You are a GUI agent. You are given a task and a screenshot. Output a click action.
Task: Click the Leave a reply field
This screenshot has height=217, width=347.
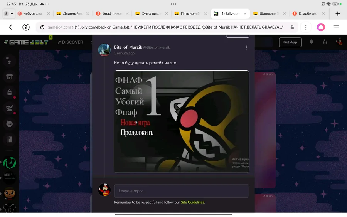[182, 191]
